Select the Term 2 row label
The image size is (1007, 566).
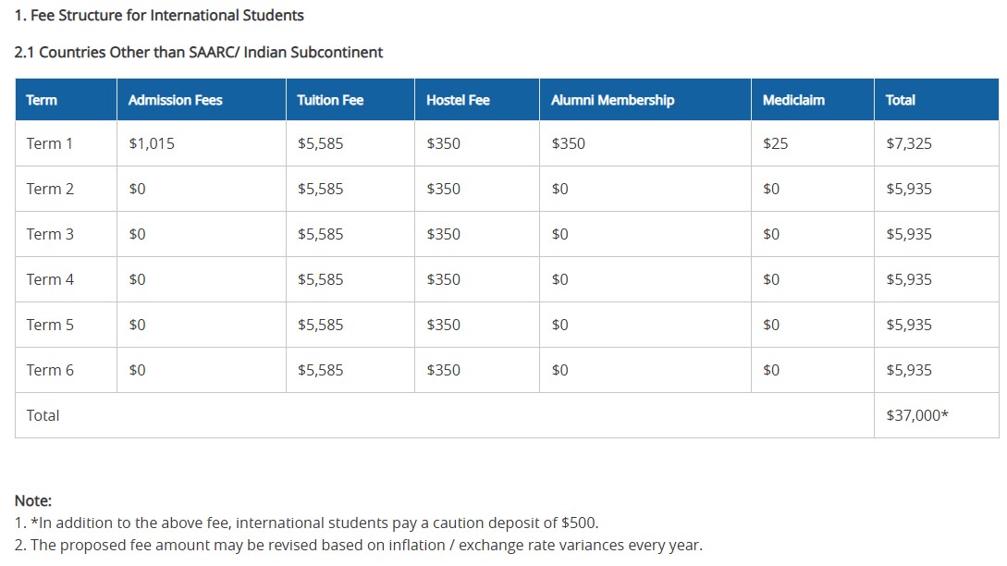[x=50, y=189]
